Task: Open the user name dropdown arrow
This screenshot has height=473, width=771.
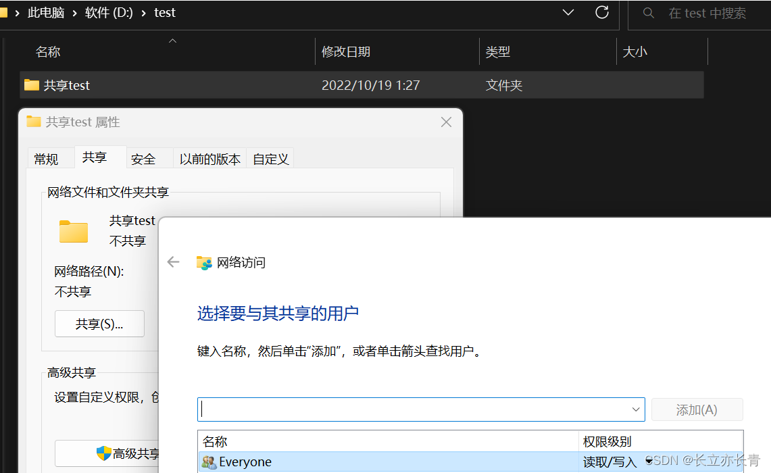Action: click(636, 409)
